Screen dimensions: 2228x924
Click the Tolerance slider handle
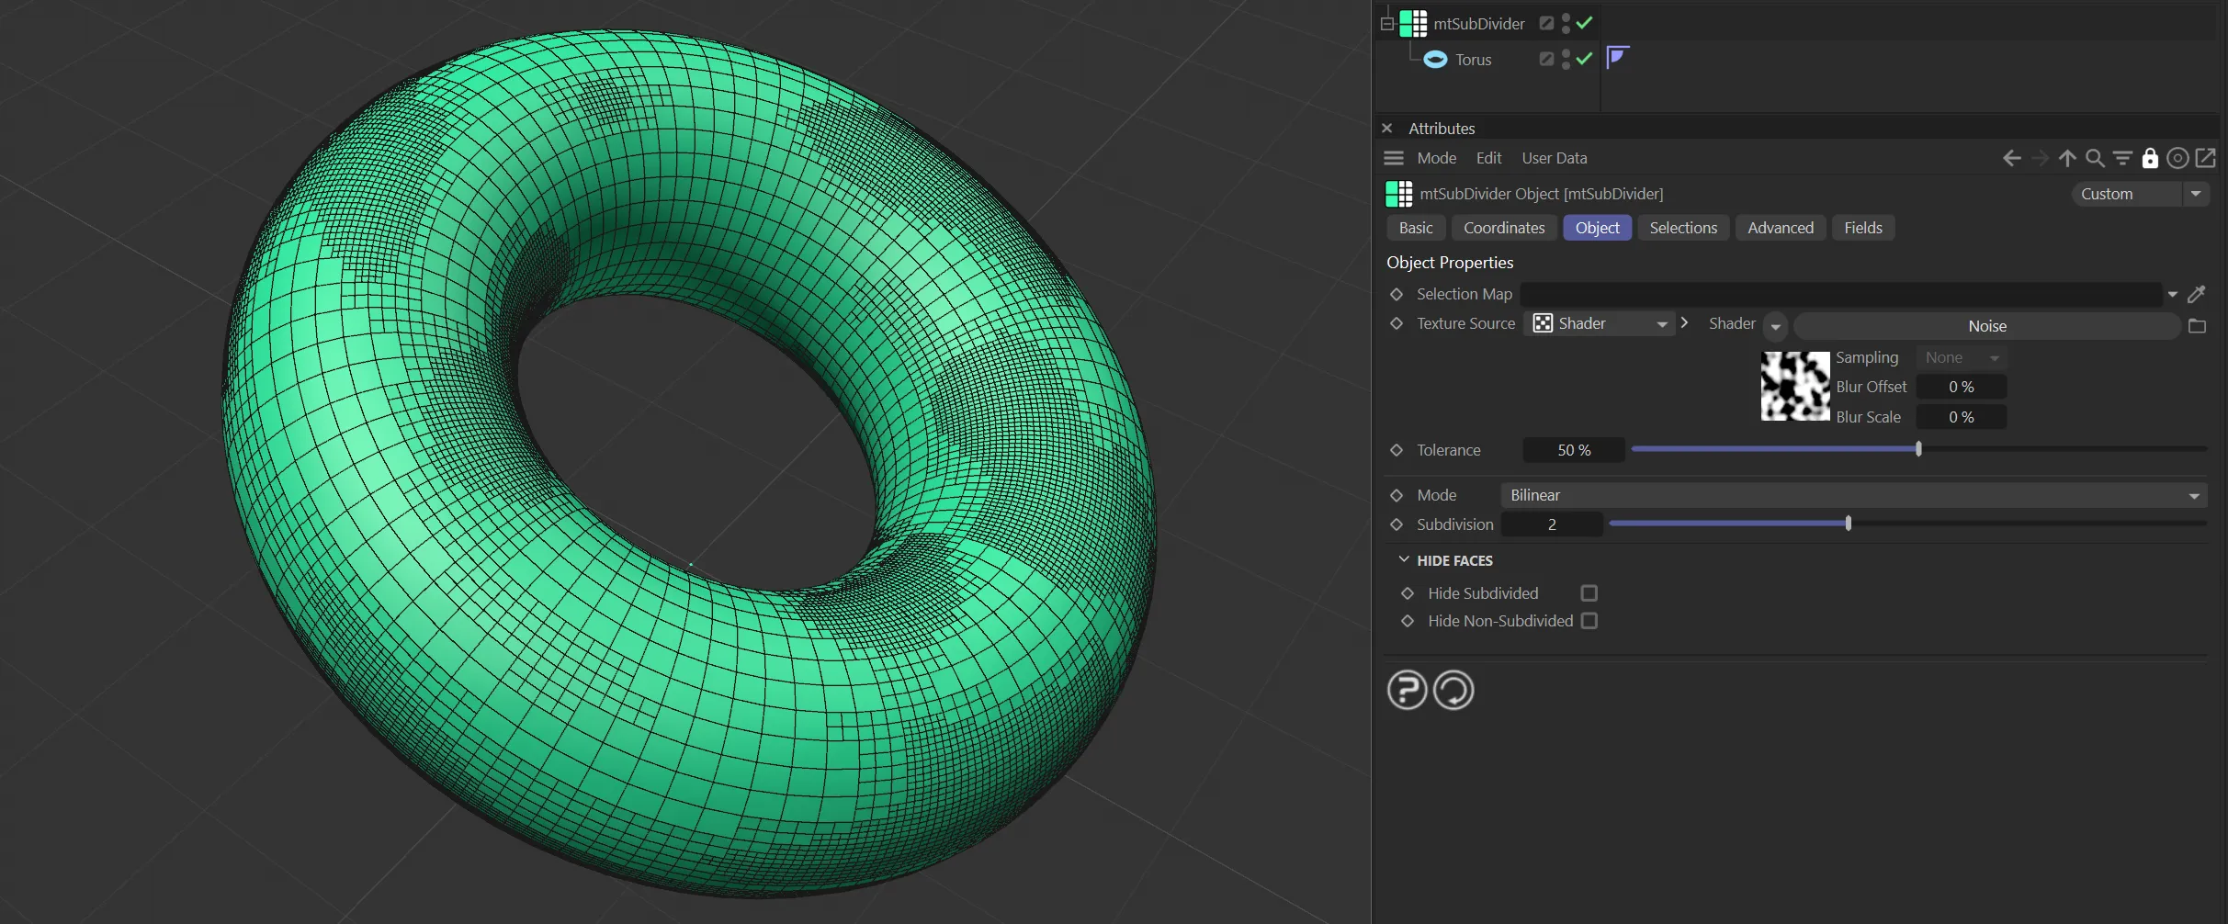1918,449
